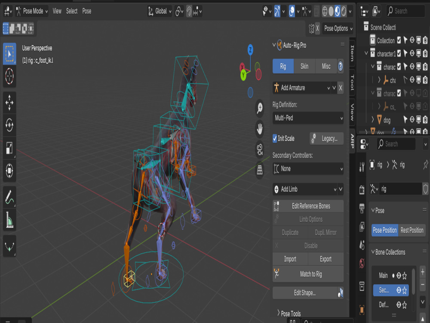Expand the dog object in outliner
Viewport: 430px width, 323px height.
373,119
